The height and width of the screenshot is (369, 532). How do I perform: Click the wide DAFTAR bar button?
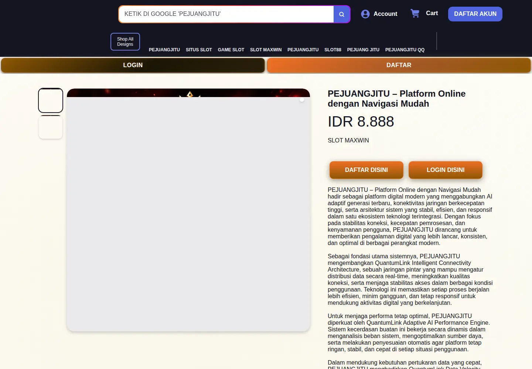pyautogui.click(x=399, y=65)
